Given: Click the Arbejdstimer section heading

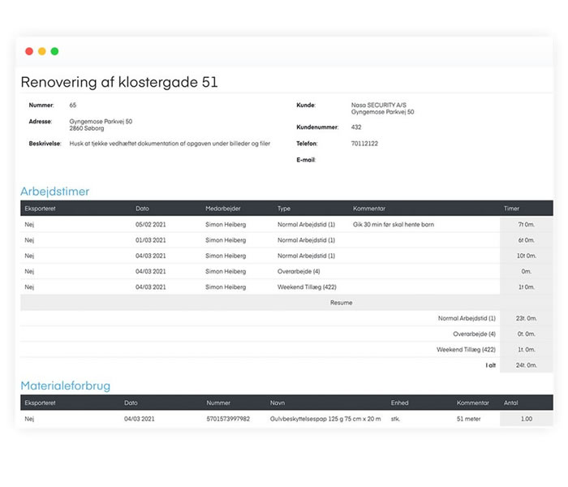Looking at the screenshot, I should pos(54,192).
